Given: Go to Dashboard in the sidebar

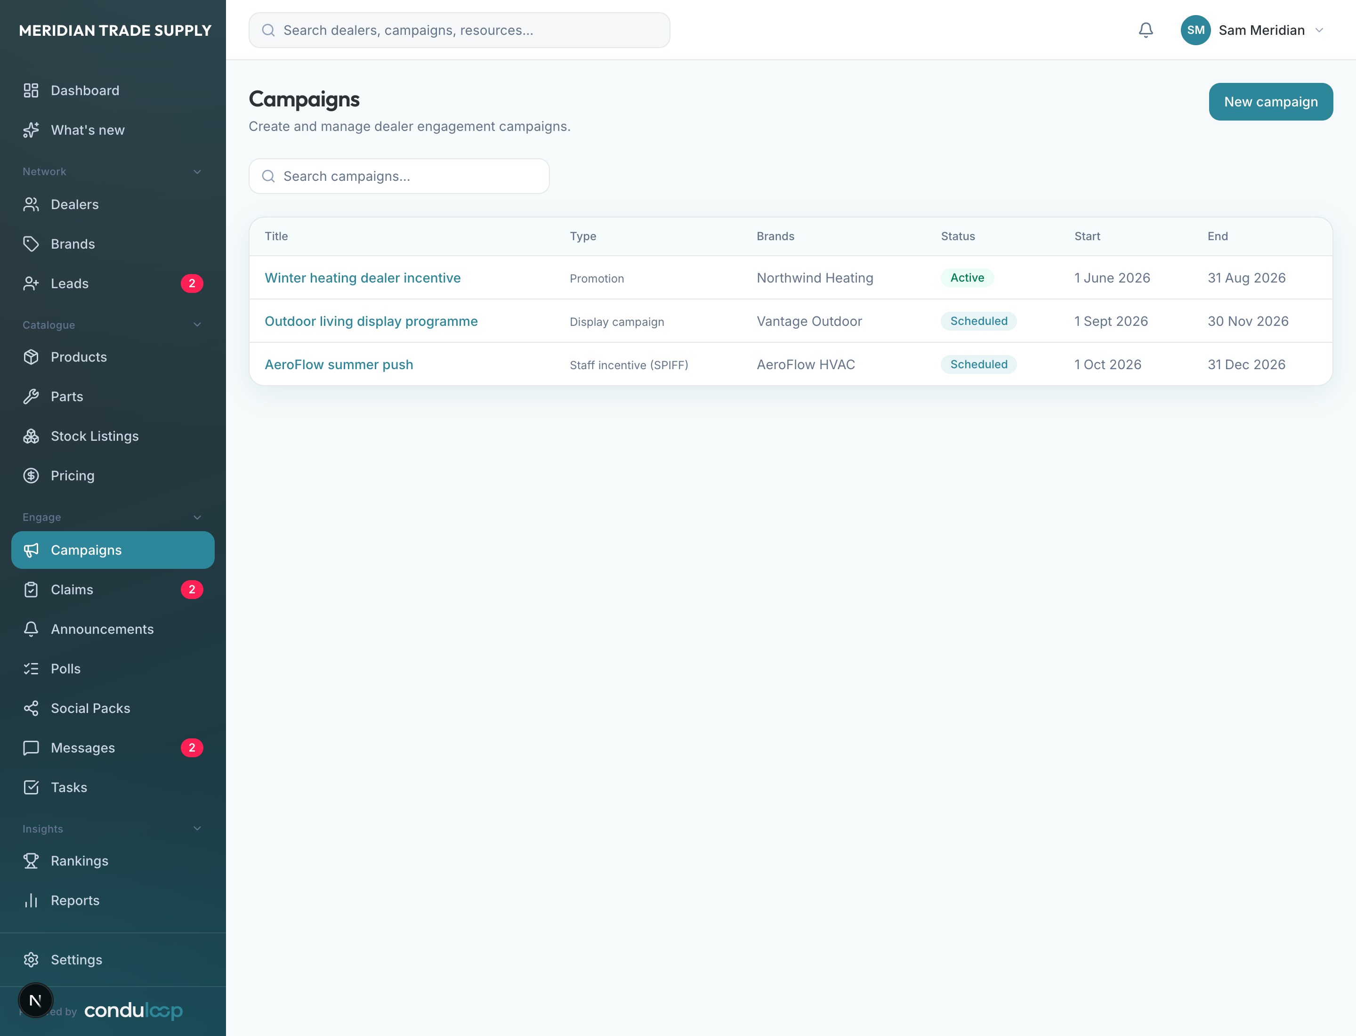Looking at the screenshot, I should click(113, 90).
